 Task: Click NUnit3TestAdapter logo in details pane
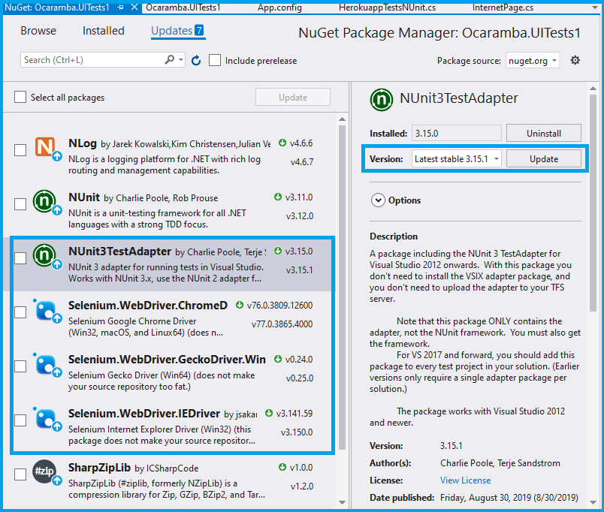click(382, 100)
